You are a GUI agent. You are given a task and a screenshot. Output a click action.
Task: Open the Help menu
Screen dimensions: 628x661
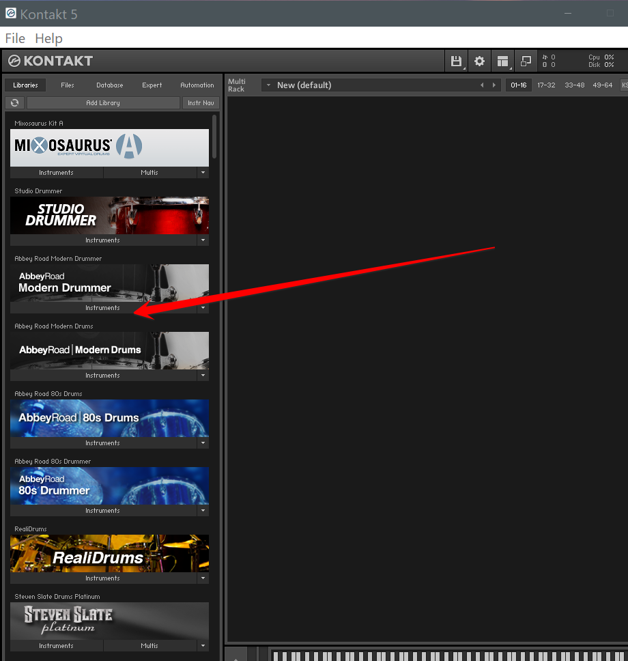[x=49, y=38]
